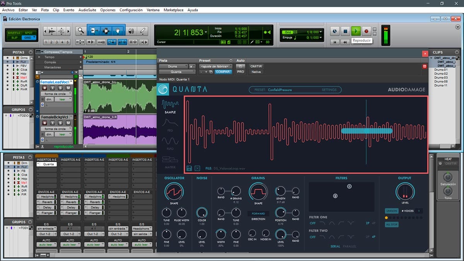
Task: Select the Scrubber speaker tool
Action: 131,31
